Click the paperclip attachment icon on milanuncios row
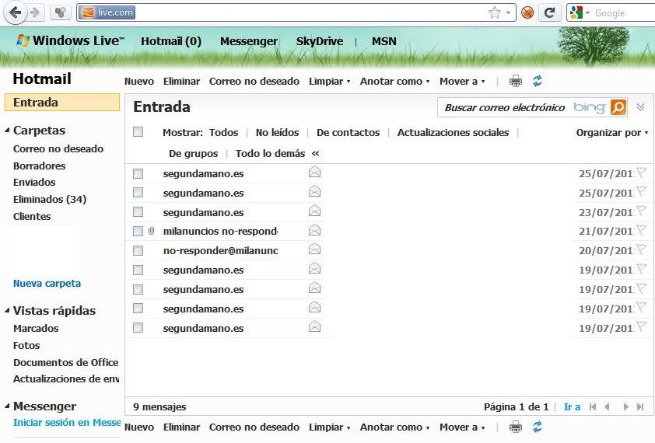The width and height of the screenshot is (655, 443). pos(151,231)
